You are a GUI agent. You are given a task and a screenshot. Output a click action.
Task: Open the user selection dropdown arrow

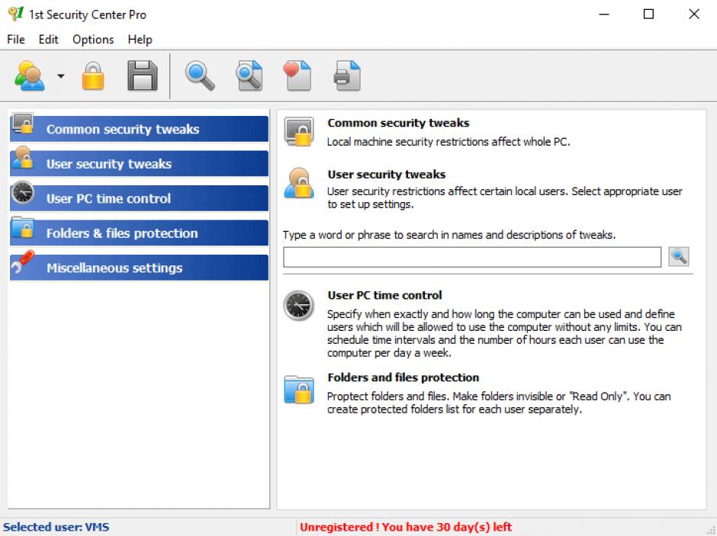[60, 76]
